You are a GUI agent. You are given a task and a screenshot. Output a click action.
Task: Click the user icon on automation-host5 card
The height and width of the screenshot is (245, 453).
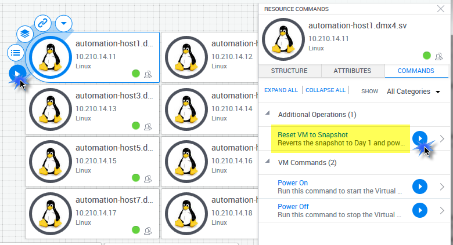click(x=148, y=179)
